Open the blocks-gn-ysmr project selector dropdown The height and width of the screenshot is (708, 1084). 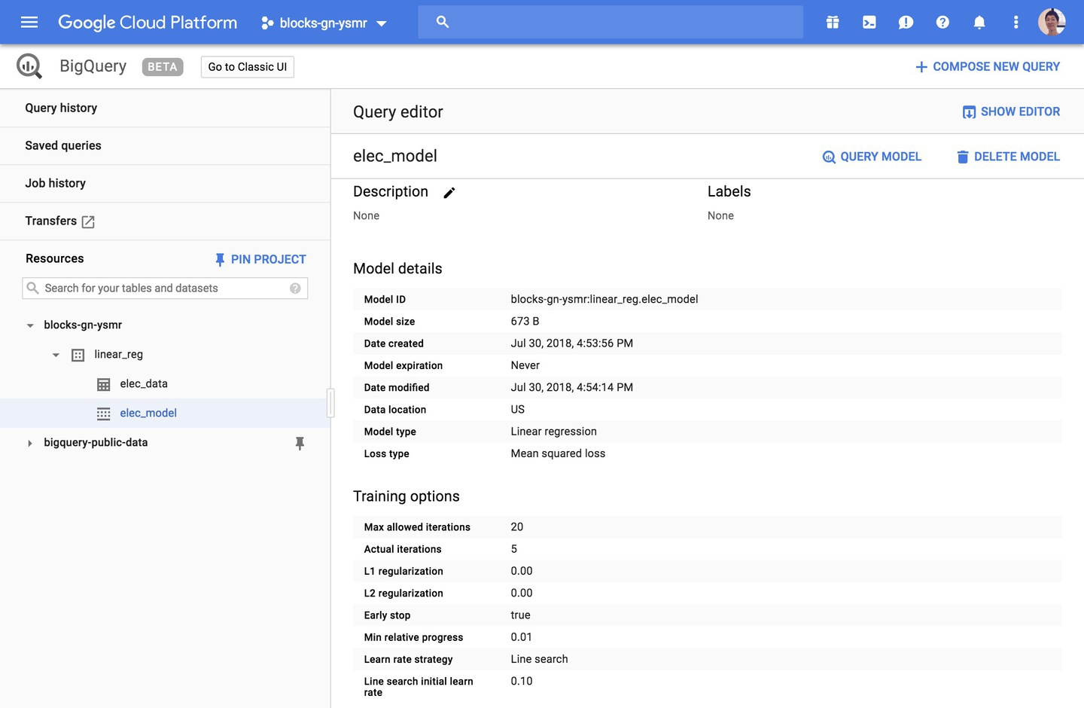click(324, 23)
